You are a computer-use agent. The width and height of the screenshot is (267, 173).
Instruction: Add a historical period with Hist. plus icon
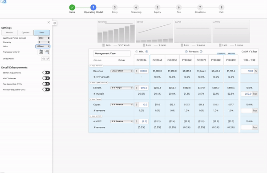coord(146,52)
